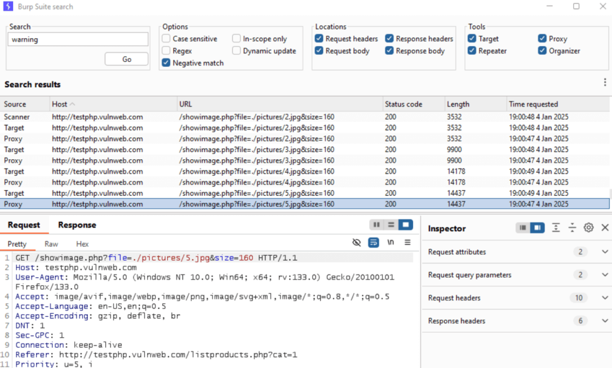Image resolution: width=612 pixels, height=368 pixels.
Task: Sort results by the Source column header
Action: (x=24, y=104)
